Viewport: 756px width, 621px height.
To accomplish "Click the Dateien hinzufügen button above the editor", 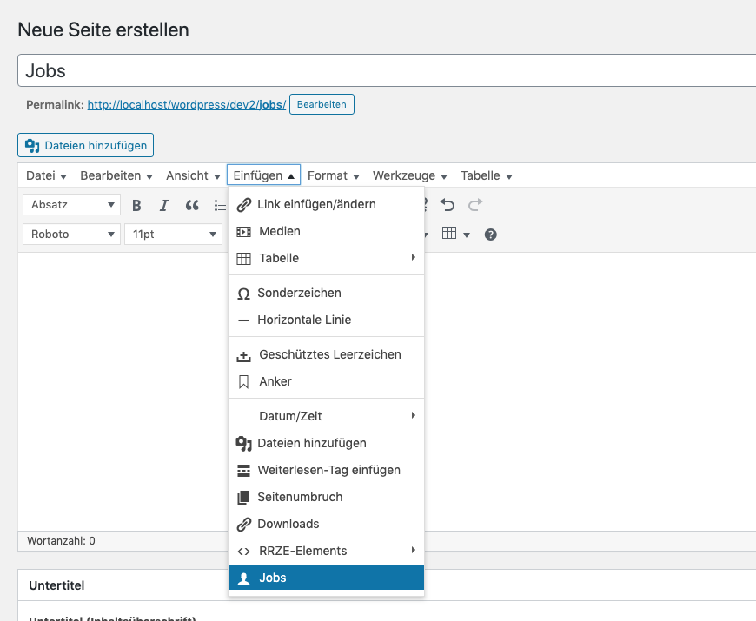I will [86, 145].
